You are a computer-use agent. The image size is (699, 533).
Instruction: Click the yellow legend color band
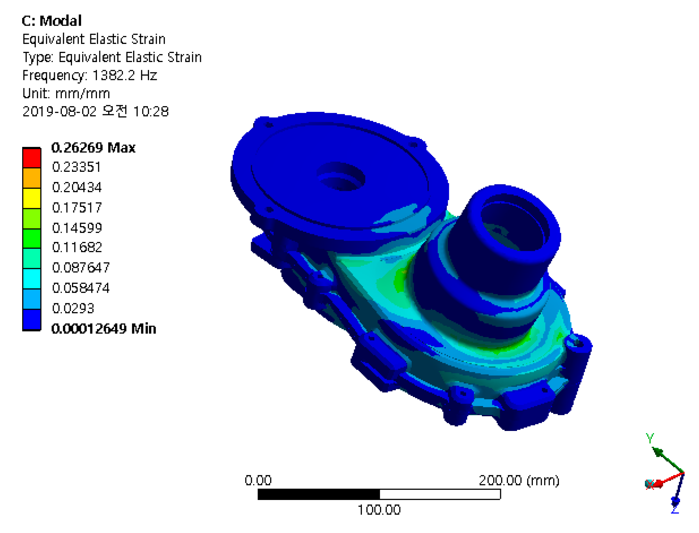click(32, 198)
